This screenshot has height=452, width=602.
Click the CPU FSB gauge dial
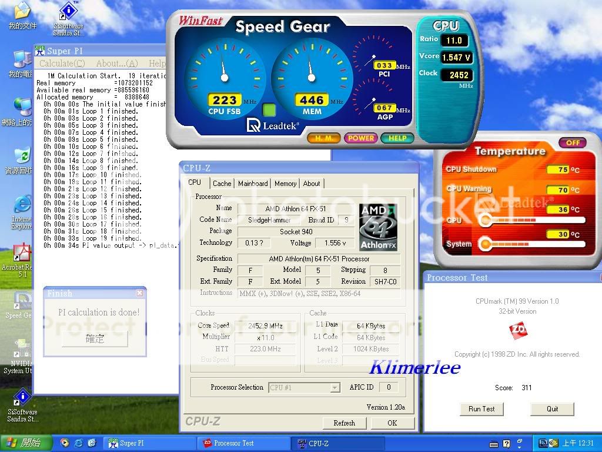pyautogui.click(x=225, y=78)
